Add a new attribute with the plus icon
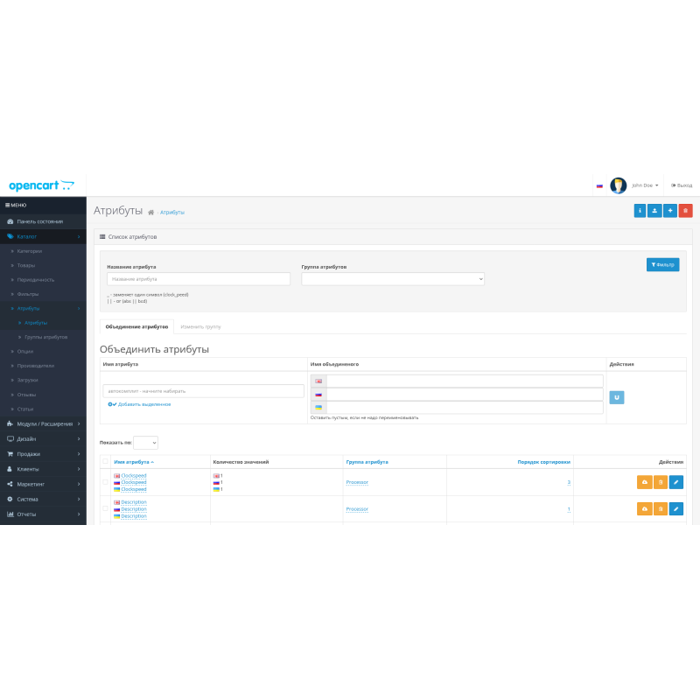This screenshot has height=700, width=700. click(669, 210)
